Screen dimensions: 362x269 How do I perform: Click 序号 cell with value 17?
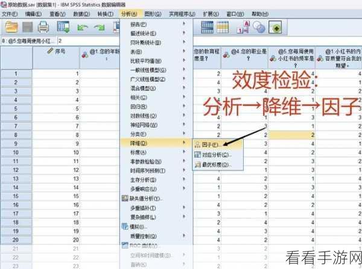[56, 214]
